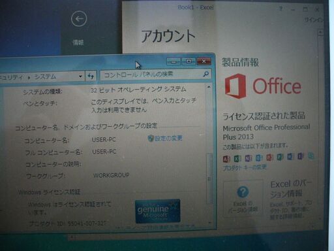Screen dimensions: 334x251
Task: Click the green Excel product icon
Action: click(237, 158)
